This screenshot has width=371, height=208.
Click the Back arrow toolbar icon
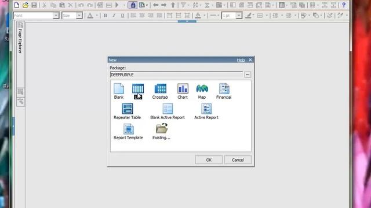[155, 5]
